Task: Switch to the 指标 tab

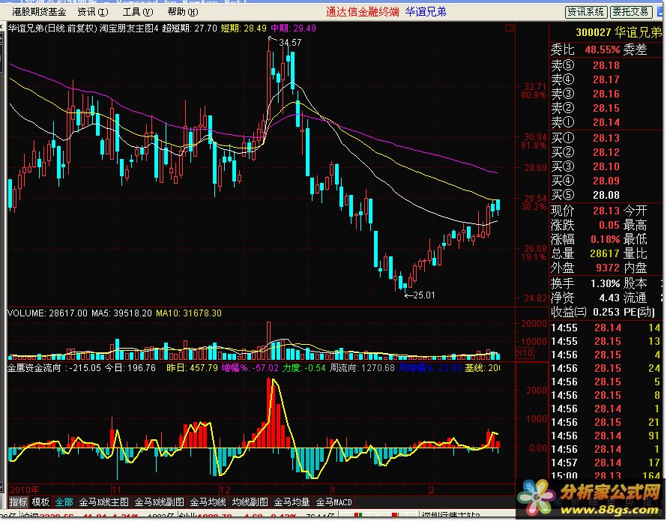Action: click(x=18, y=502)
